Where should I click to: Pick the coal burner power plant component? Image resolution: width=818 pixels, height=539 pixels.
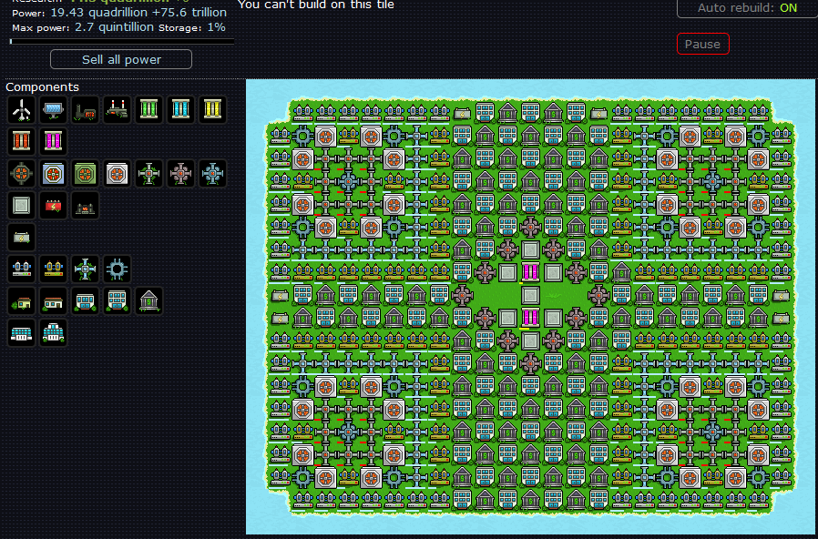point(85,109)
